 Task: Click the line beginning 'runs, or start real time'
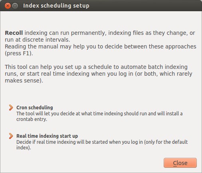coord(99,74)
